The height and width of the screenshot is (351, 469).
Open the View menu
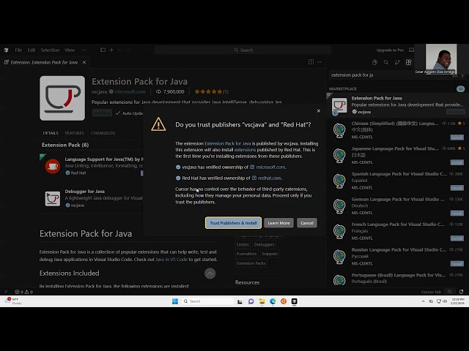click(70, 50)
